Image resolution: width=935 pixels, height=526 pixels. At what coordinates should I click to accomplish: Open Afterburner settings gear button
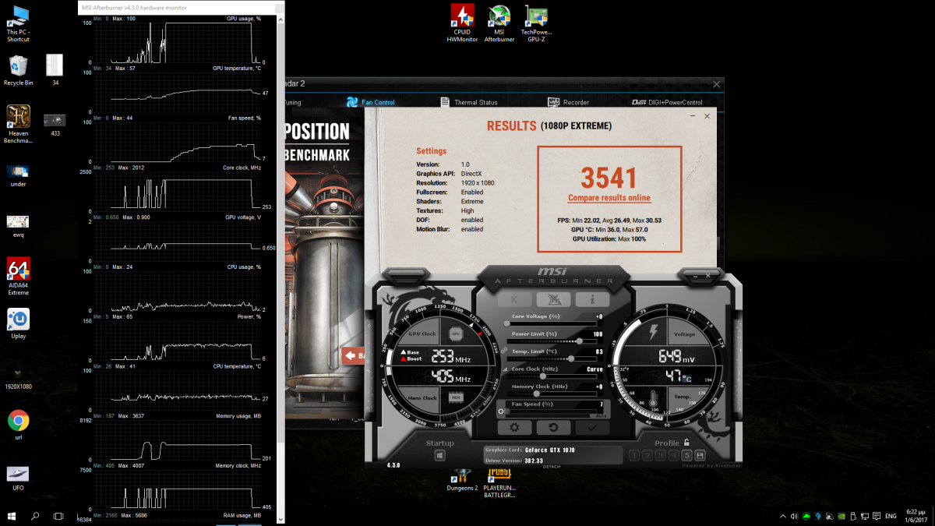(514, 428)
